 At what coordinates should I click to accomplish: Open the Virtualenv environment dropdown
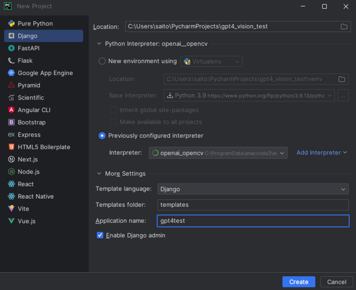211,61
